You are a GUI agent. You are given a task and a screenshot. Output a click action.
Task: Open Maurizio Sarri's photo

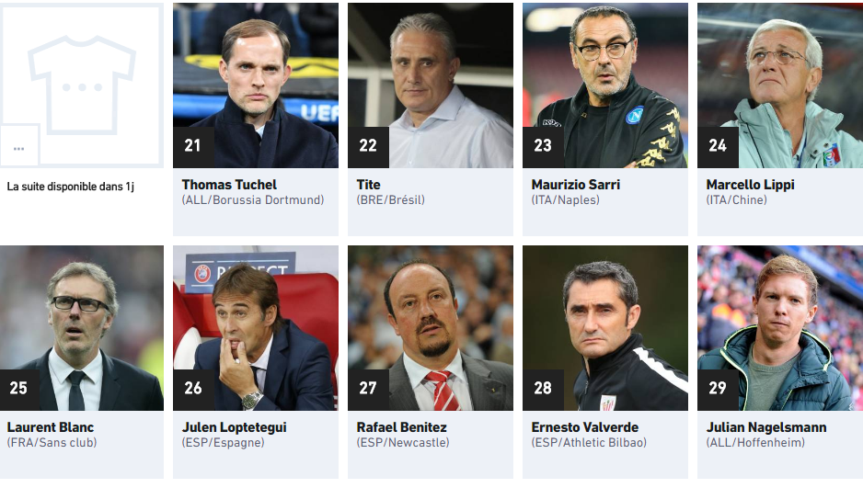tap(605, 85)
